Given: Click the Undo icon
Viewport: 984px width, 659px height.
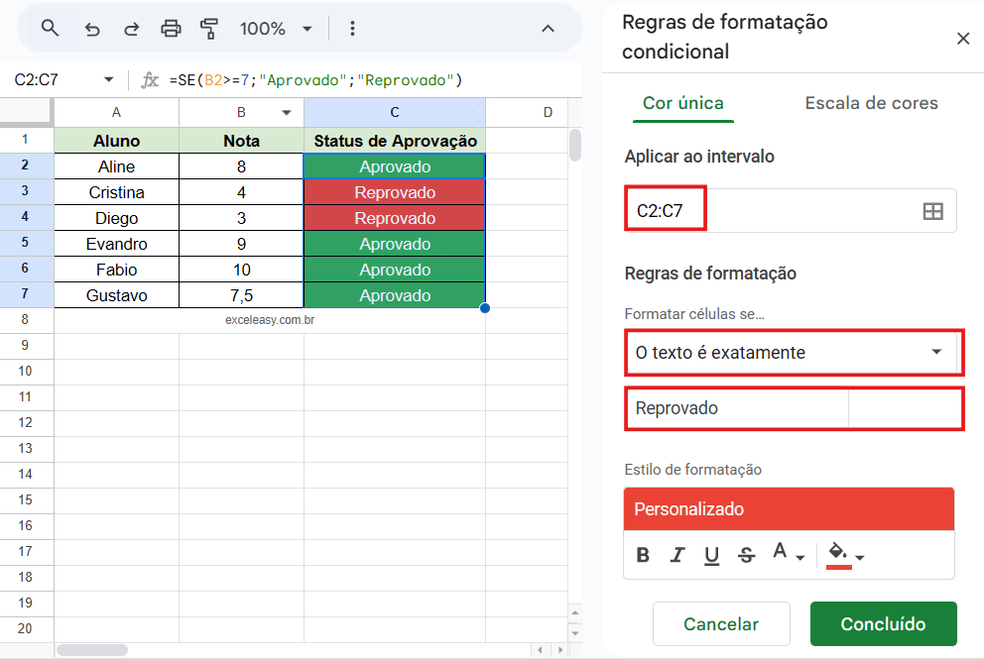Looking at the screenshot, I should click(92, 29).
